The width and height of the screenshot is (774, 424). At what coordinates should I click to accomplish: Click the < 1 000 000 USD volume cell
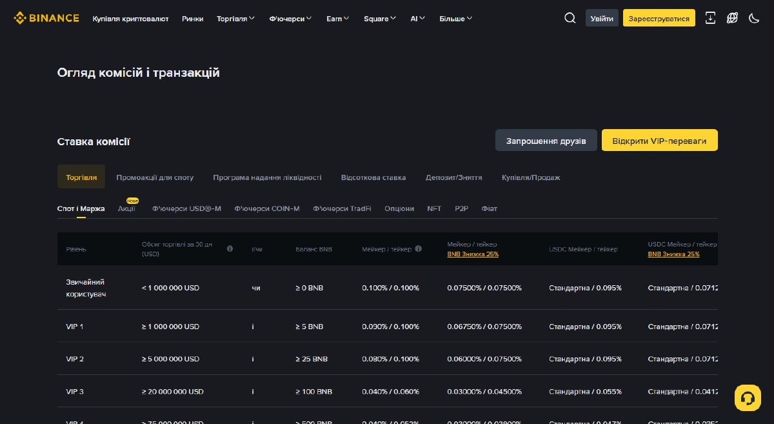pos(170,288)
